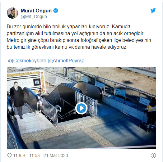Click the Twitter bird logo icon
163x162 pixels.
[x=153, y=10]
